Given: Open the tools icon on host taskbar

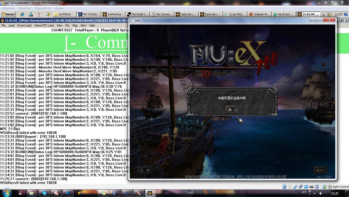Looking at the screenshot, I should pyautogui.click(x=139, y=193).
